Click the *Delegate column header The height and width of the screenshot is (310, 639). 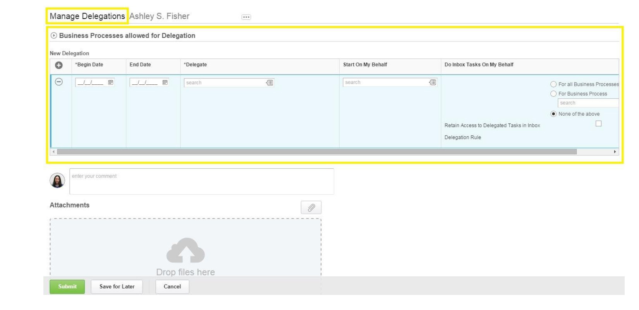195,65
